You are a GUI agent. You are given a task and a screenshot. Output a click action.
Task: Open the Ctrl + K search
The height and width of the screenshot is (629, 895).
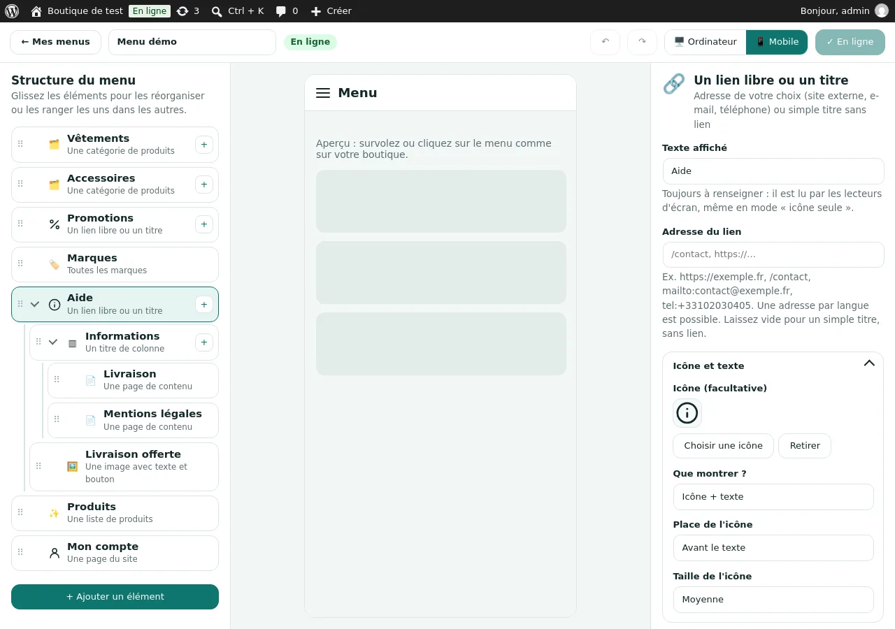[238, 11]
